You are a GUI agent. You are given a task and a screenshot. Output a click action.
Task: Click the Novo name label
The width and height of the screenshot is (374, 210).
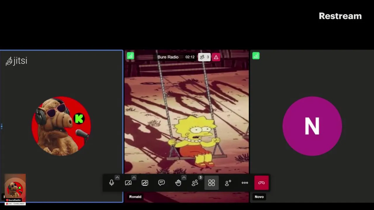[259, 197]
